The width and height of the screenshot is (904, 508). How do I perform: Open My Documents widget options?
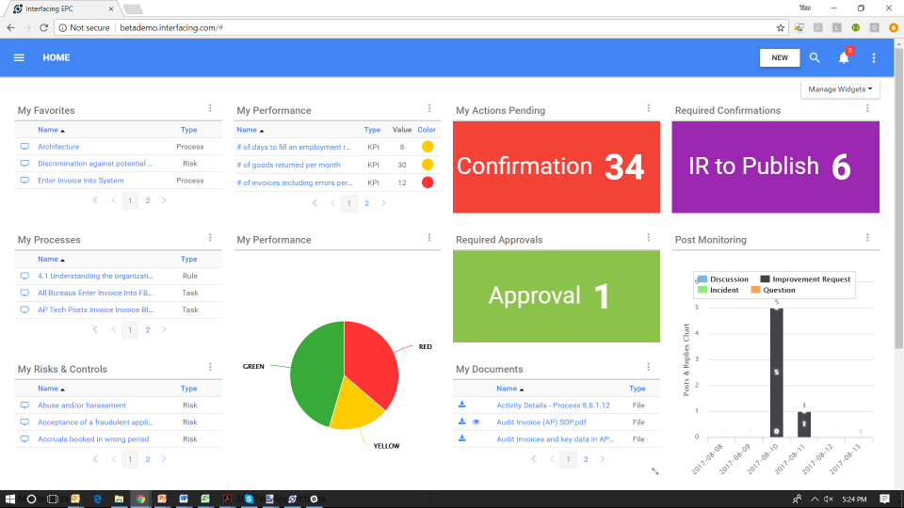click(x=649, y=367)
